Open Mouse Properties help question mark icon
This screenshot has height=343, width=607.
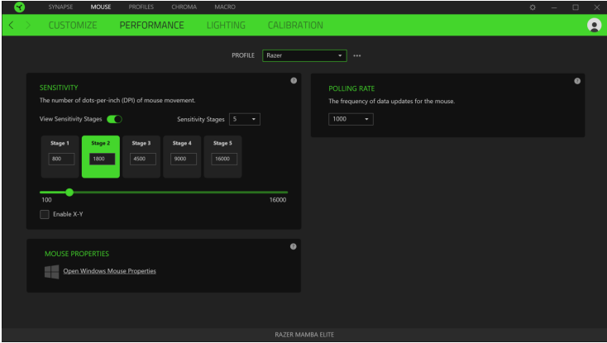[x=294, y=246]
